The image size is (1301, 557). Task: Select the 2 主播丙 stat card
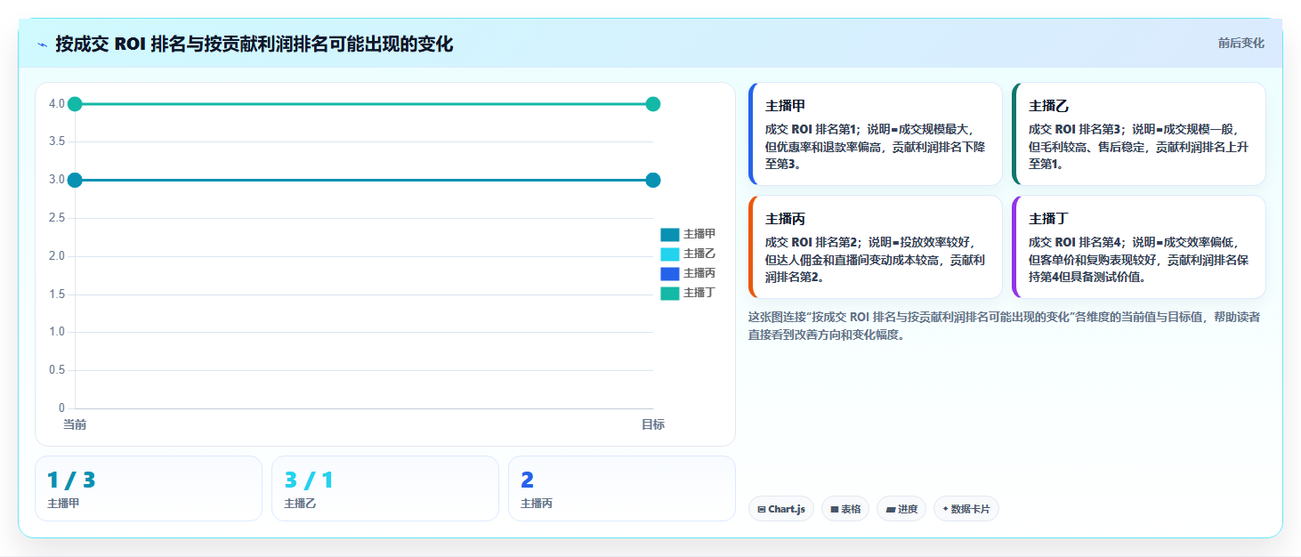click(x=622, y=488)
